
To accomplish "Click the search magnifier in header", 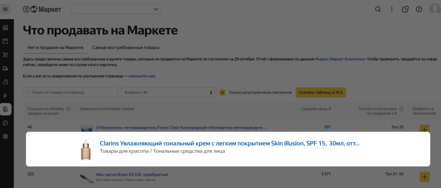I will [x=378, y=9].
